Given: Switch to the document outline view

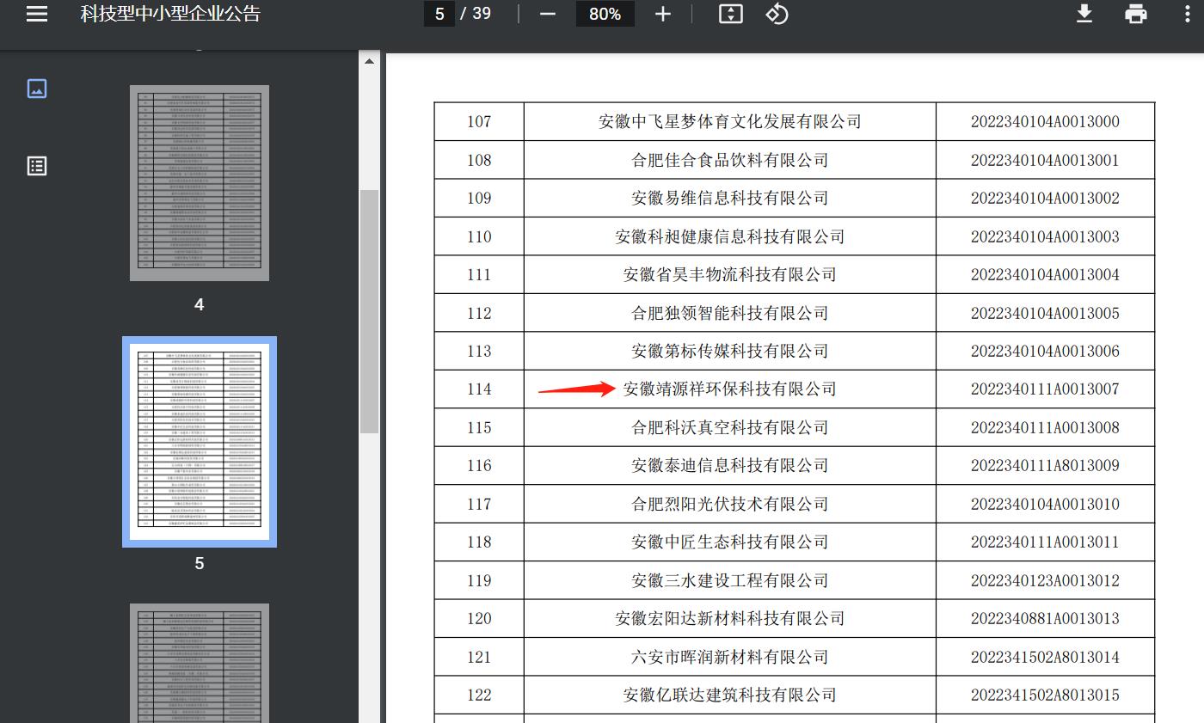Looking at the screenshot, I should pyautogui.click(x=37, y=166).
